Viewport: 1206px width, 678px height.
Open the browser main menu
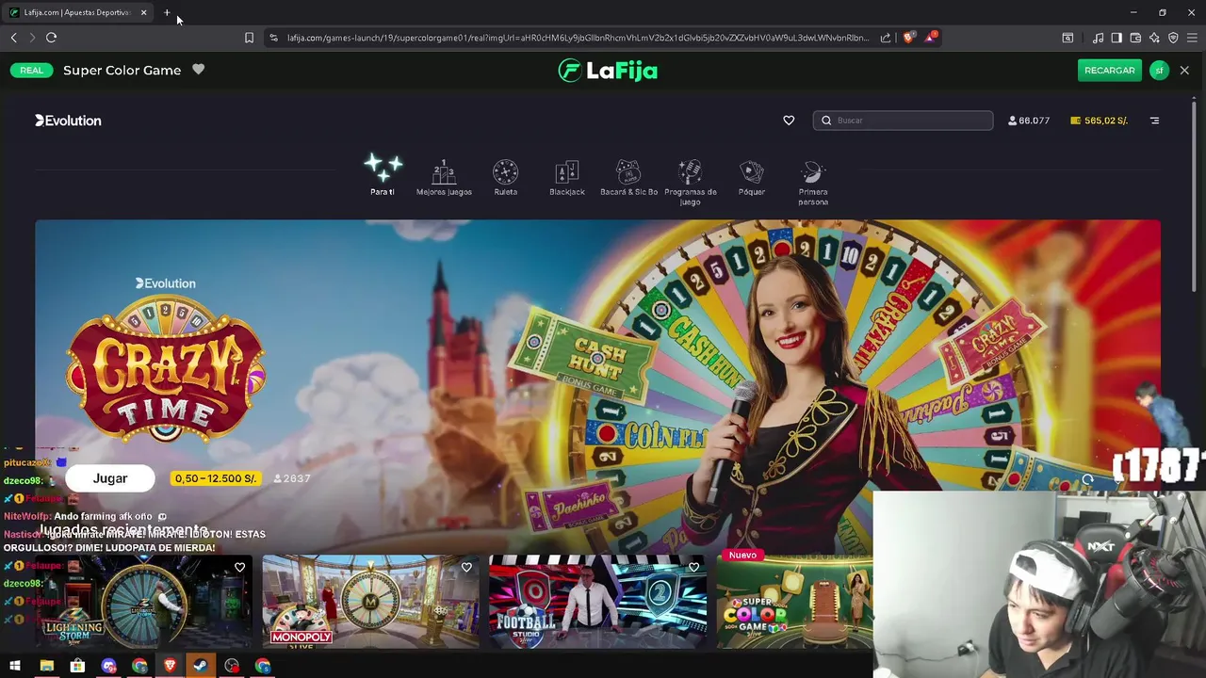(1192, 38)
